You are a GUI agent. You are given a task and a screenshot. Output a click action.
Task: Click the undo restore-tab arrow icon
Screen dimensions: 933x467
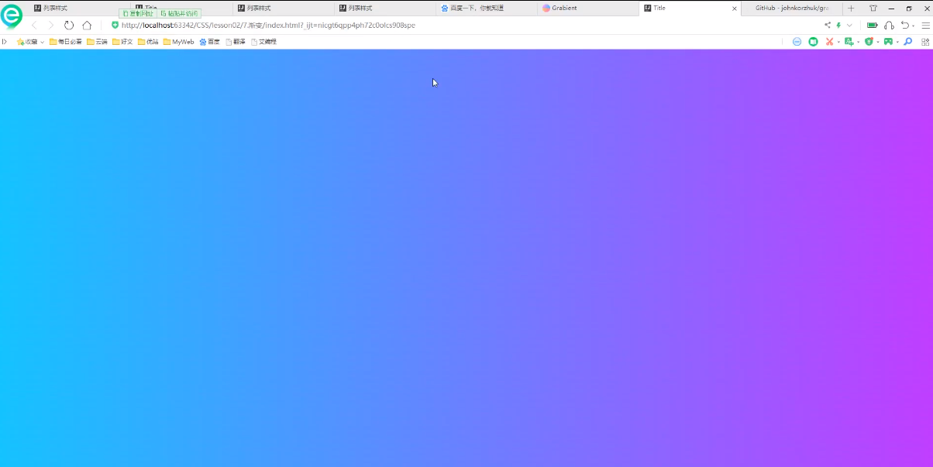(x=905, y=25)
